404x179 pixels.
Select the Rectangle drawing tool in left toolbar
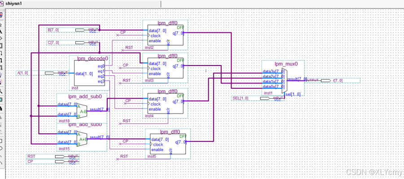[1, 141]
